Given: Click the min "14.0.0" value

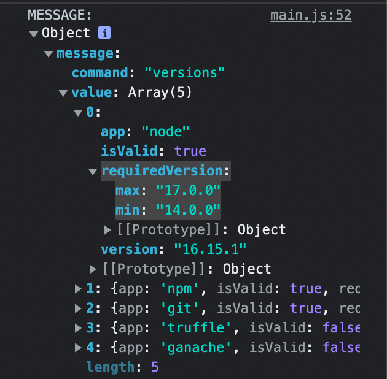Looking at the screenshot, I should click(x=188, y=210).
